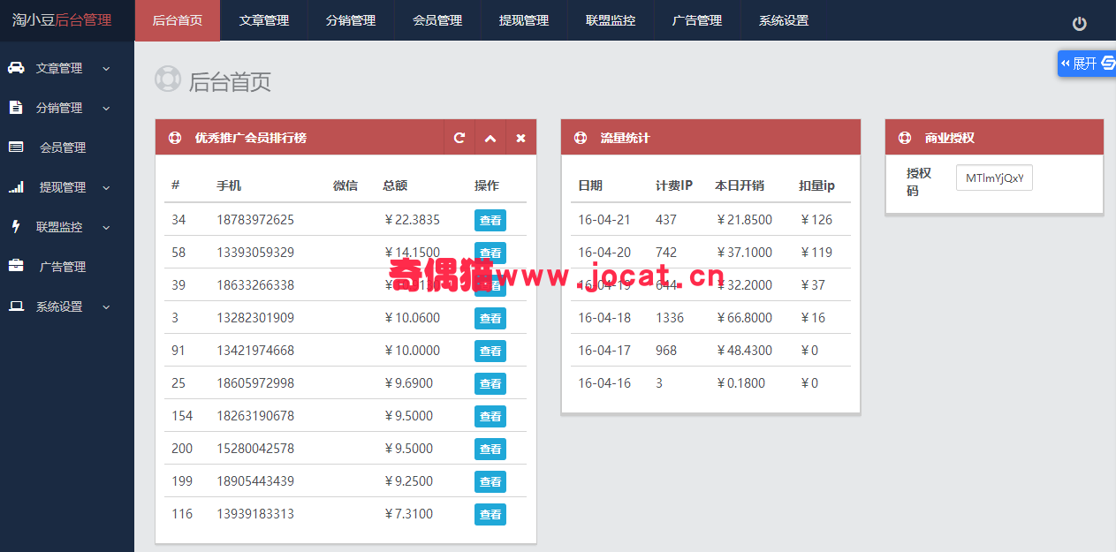Click the 展开 floating widget button
Viewport: 1116px width, 552px height.
(1086, 63)
